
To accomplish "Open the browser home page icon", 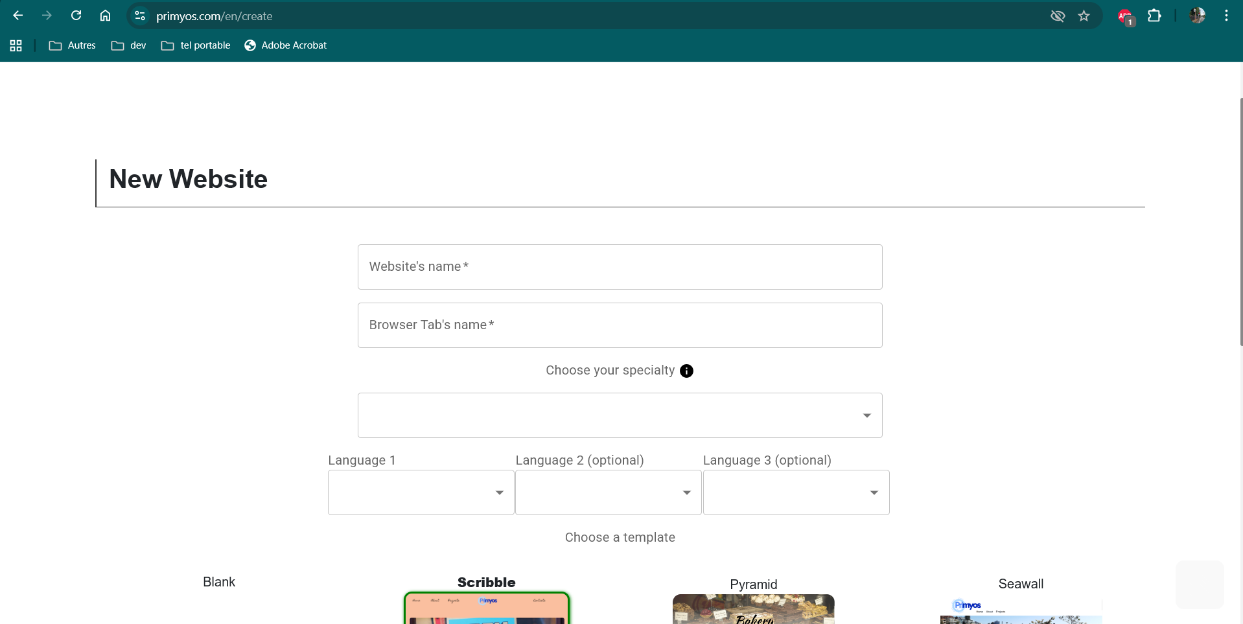I will click(x=105, y=16).
